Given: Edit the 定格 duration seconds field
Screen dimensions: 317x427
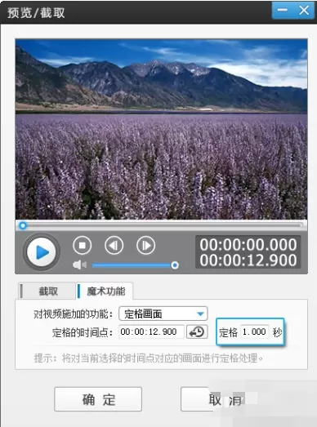Looking at the screenshot, I should pos(254,332).
